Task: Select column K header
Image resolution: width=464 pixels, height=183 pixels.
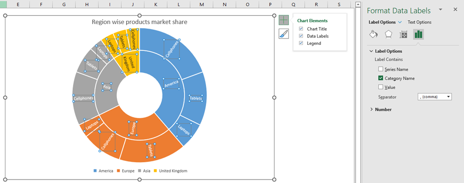Action: pos(156,4)
